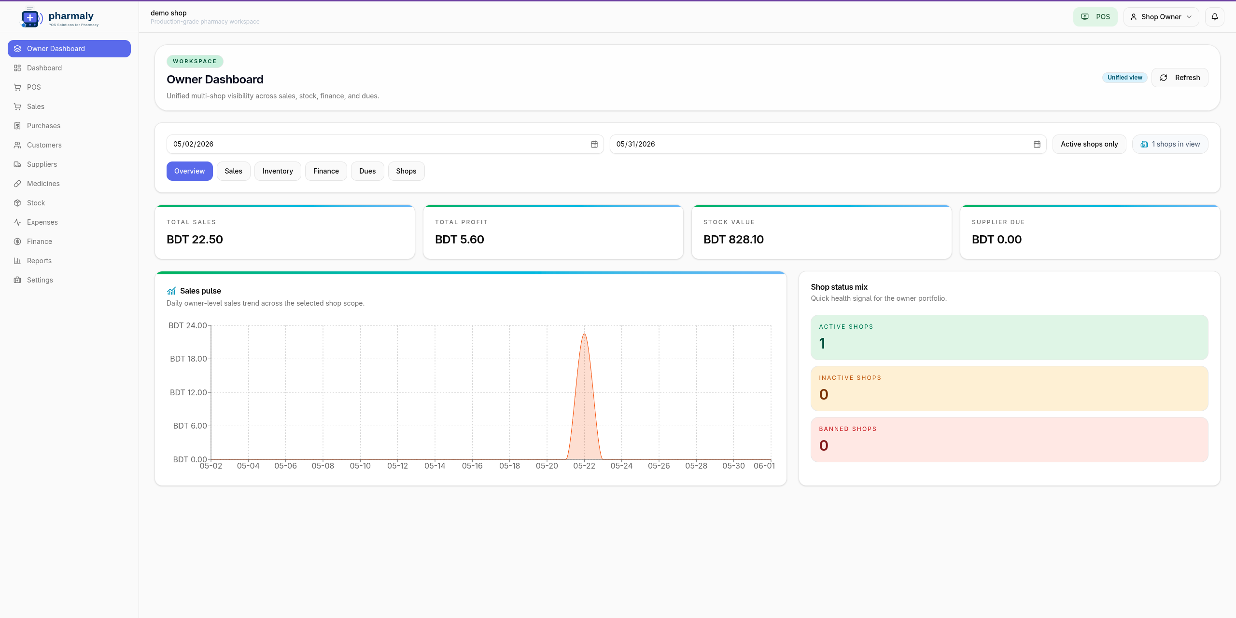Click the Unified view badge
The height and width of the screenshot is (618, 1236).
(x=1125, y=78)
